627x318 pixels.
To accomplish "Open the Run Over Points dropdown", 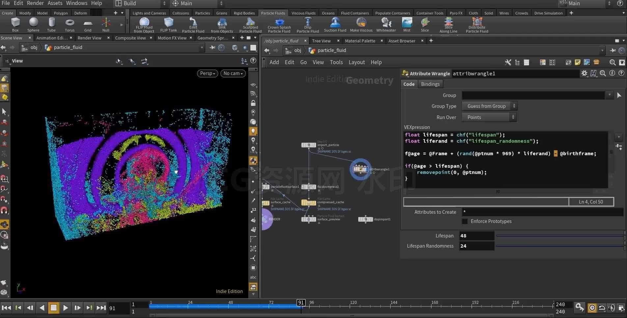I will (489, 117).
